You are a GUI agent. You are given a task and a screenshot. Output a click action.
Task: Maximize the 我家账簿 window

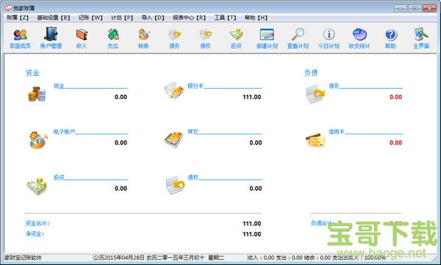tap(415, 8)
